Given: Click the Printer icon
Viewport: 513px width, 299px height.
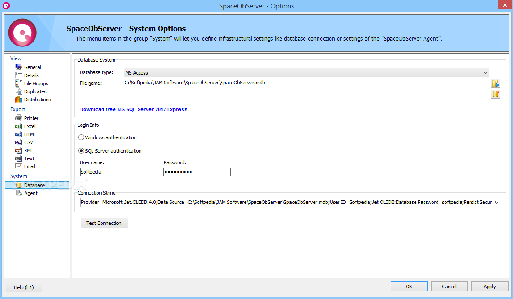Looking at the screenshot, I should (x=19, y=118).
